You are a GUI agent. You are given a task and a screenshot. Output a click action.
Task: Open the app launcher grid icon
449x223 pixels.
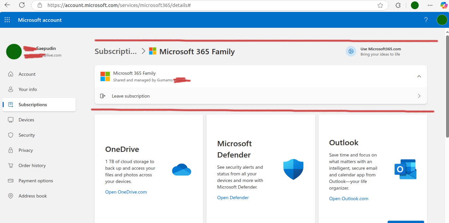click(x=7, y=20)
